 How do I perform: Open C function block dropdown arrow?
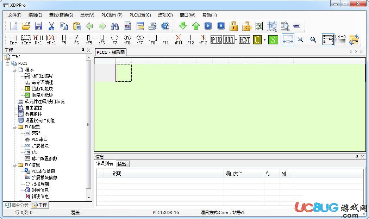[x=264, y=40]
